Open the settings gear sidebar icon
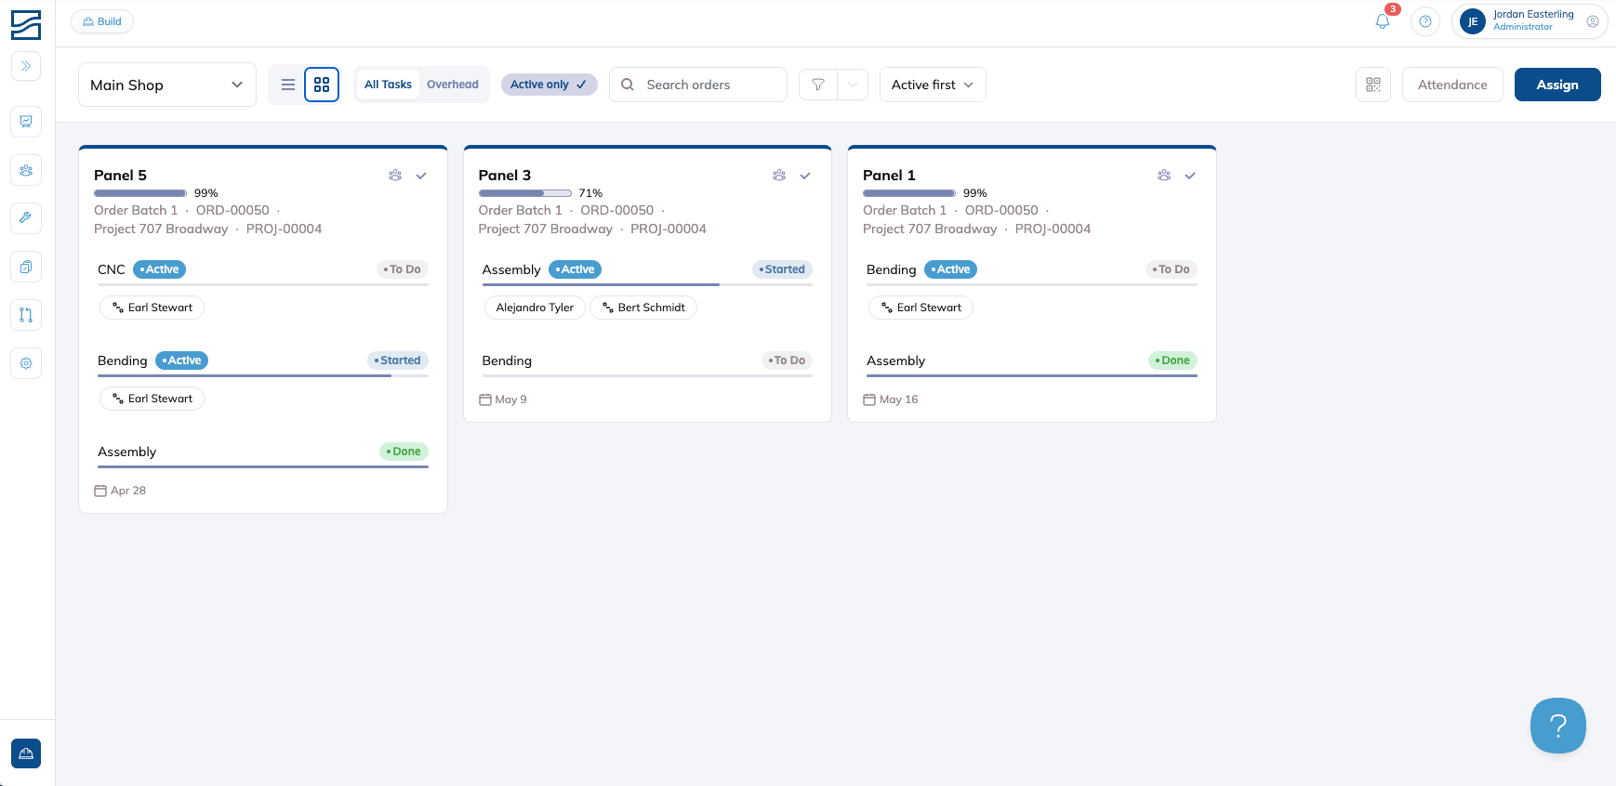 coord(26,363)
